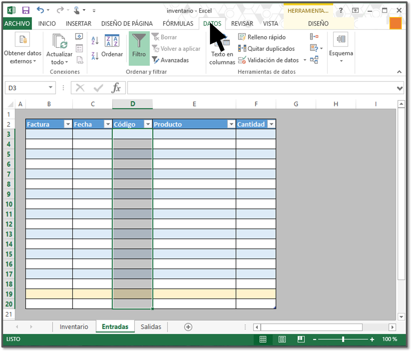The height and width of the screenshot is (352, 412).
Task: Open the FÓRMULAS ribbon tab
Action: tap(178, 24)
